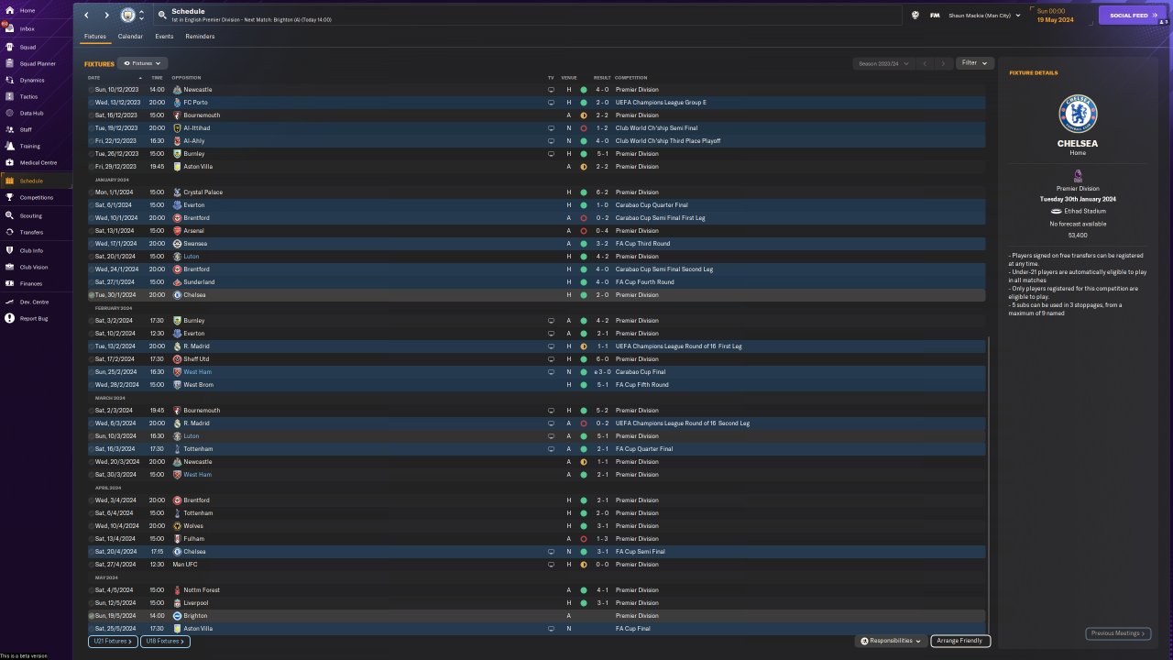This screenshot has width=1173, height=660.
Task: Click the search magnifier icon
Action: pos(162,15)
